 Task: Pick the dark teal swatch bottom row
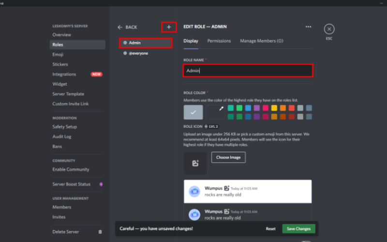coord(231,117)
